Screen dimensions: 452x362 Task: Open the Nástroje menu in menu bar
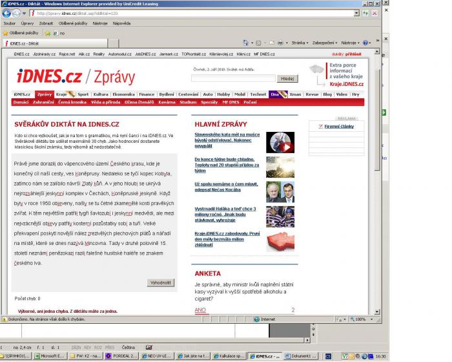coord(100,23)
